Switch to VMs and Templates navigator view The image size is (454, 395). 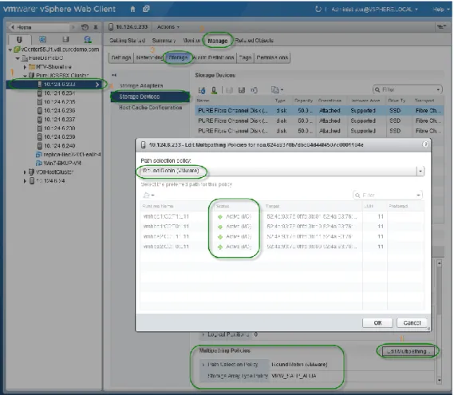42,39
